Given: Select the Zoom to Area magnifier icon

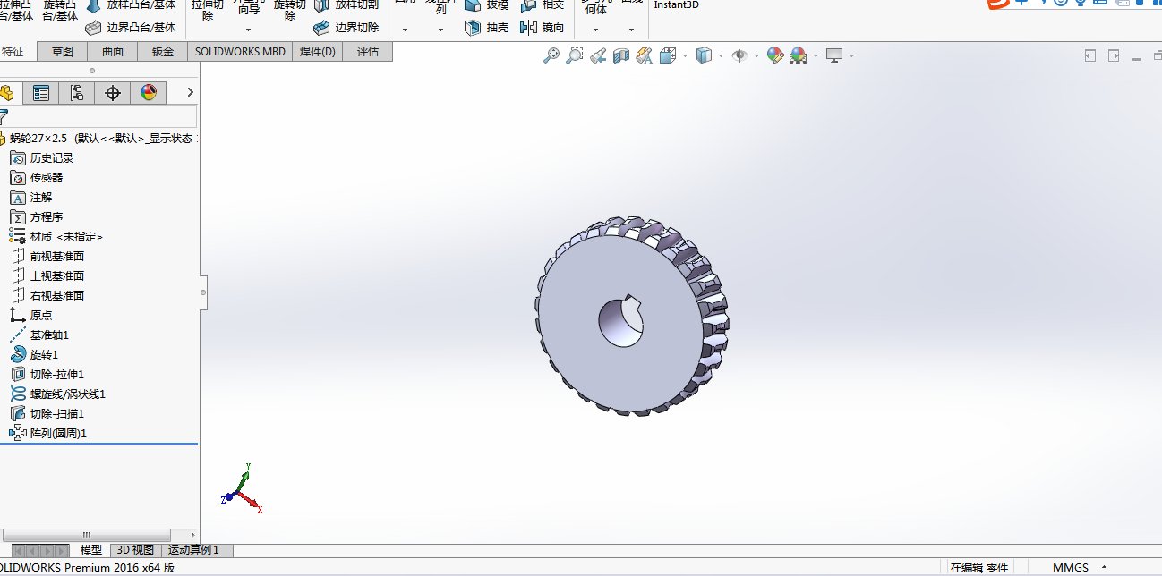Looking at the screenshot, I should 575,55.
